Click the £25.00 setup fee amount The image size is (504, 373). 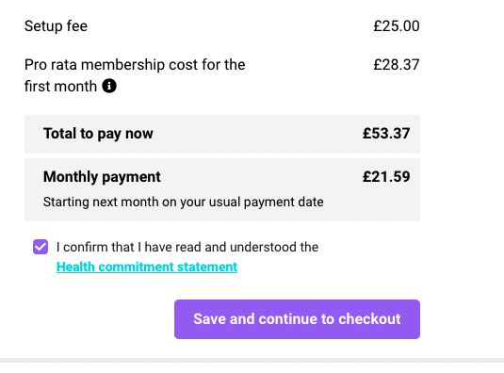coord(397,26)
